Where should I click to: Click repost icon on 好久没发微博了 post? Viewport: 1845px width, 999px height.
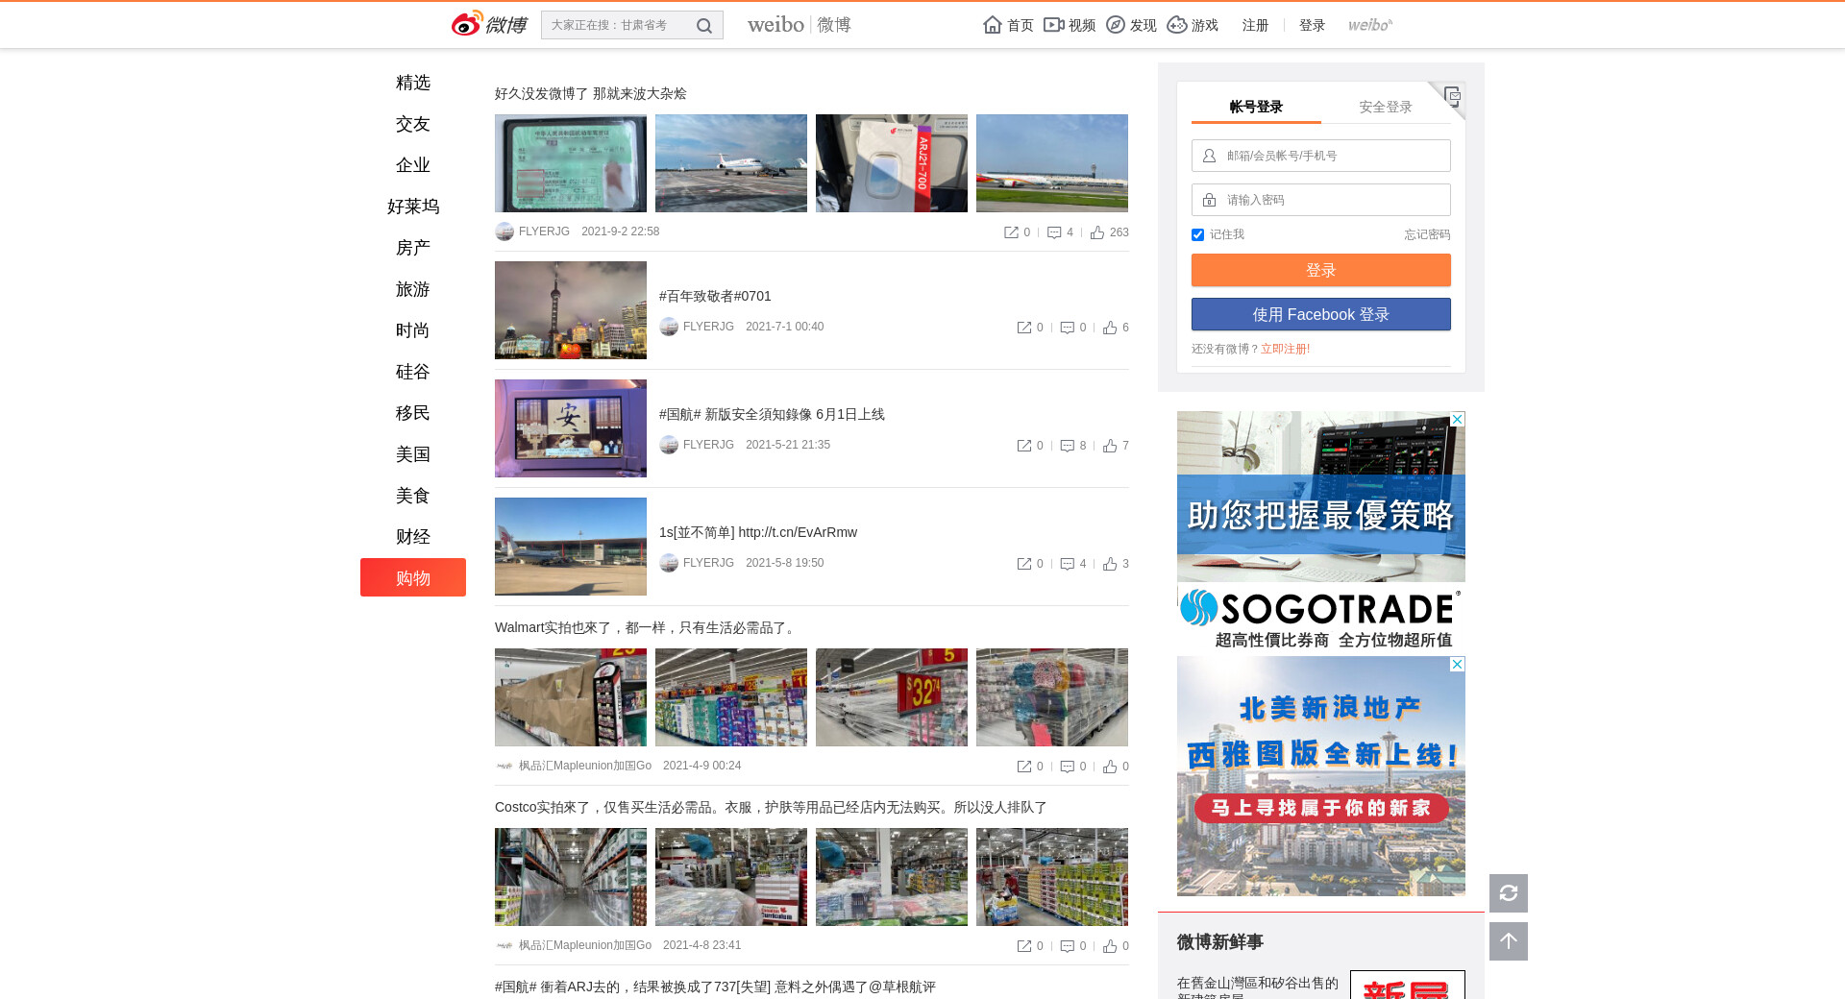click(1011, 232)
